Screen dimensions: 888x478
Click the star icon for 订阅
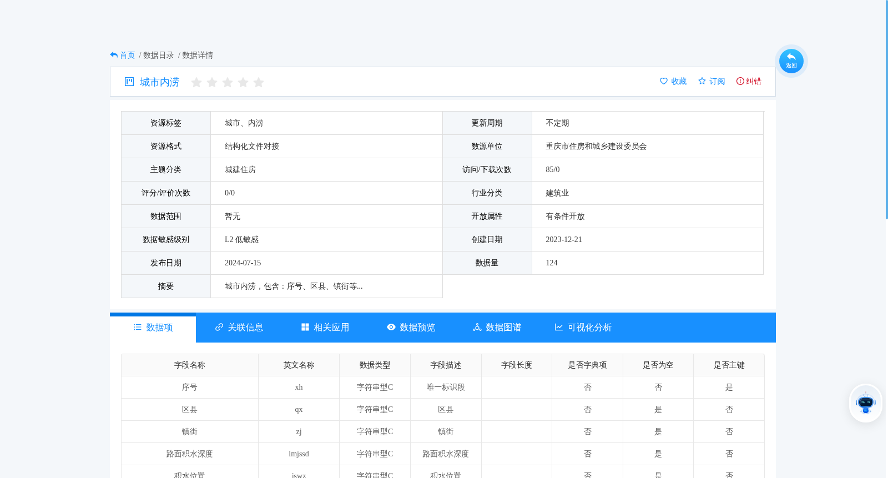702,81
